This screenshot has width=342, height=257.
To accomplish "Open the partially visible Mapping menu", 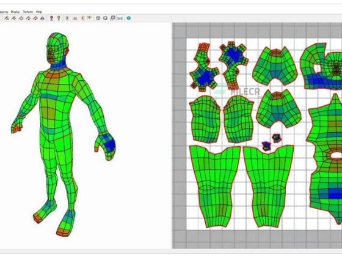I will pos(4,12).
